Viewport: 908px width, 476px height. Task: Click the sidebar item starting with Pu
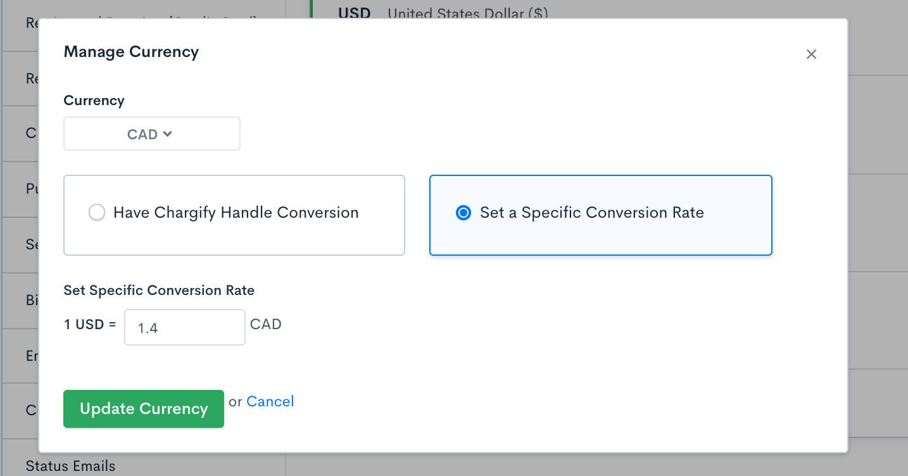tap(32, 189)
